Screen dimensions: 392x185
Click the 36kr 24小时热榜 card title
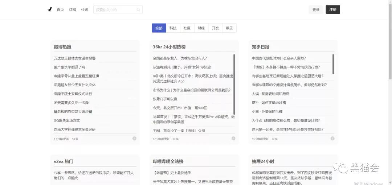pyautogui.click(x=169, y=47)
